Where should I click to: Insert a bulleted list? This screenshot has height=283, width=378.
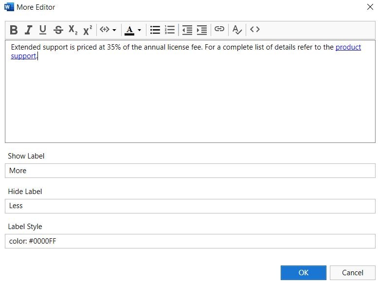[x=155, y=30]
